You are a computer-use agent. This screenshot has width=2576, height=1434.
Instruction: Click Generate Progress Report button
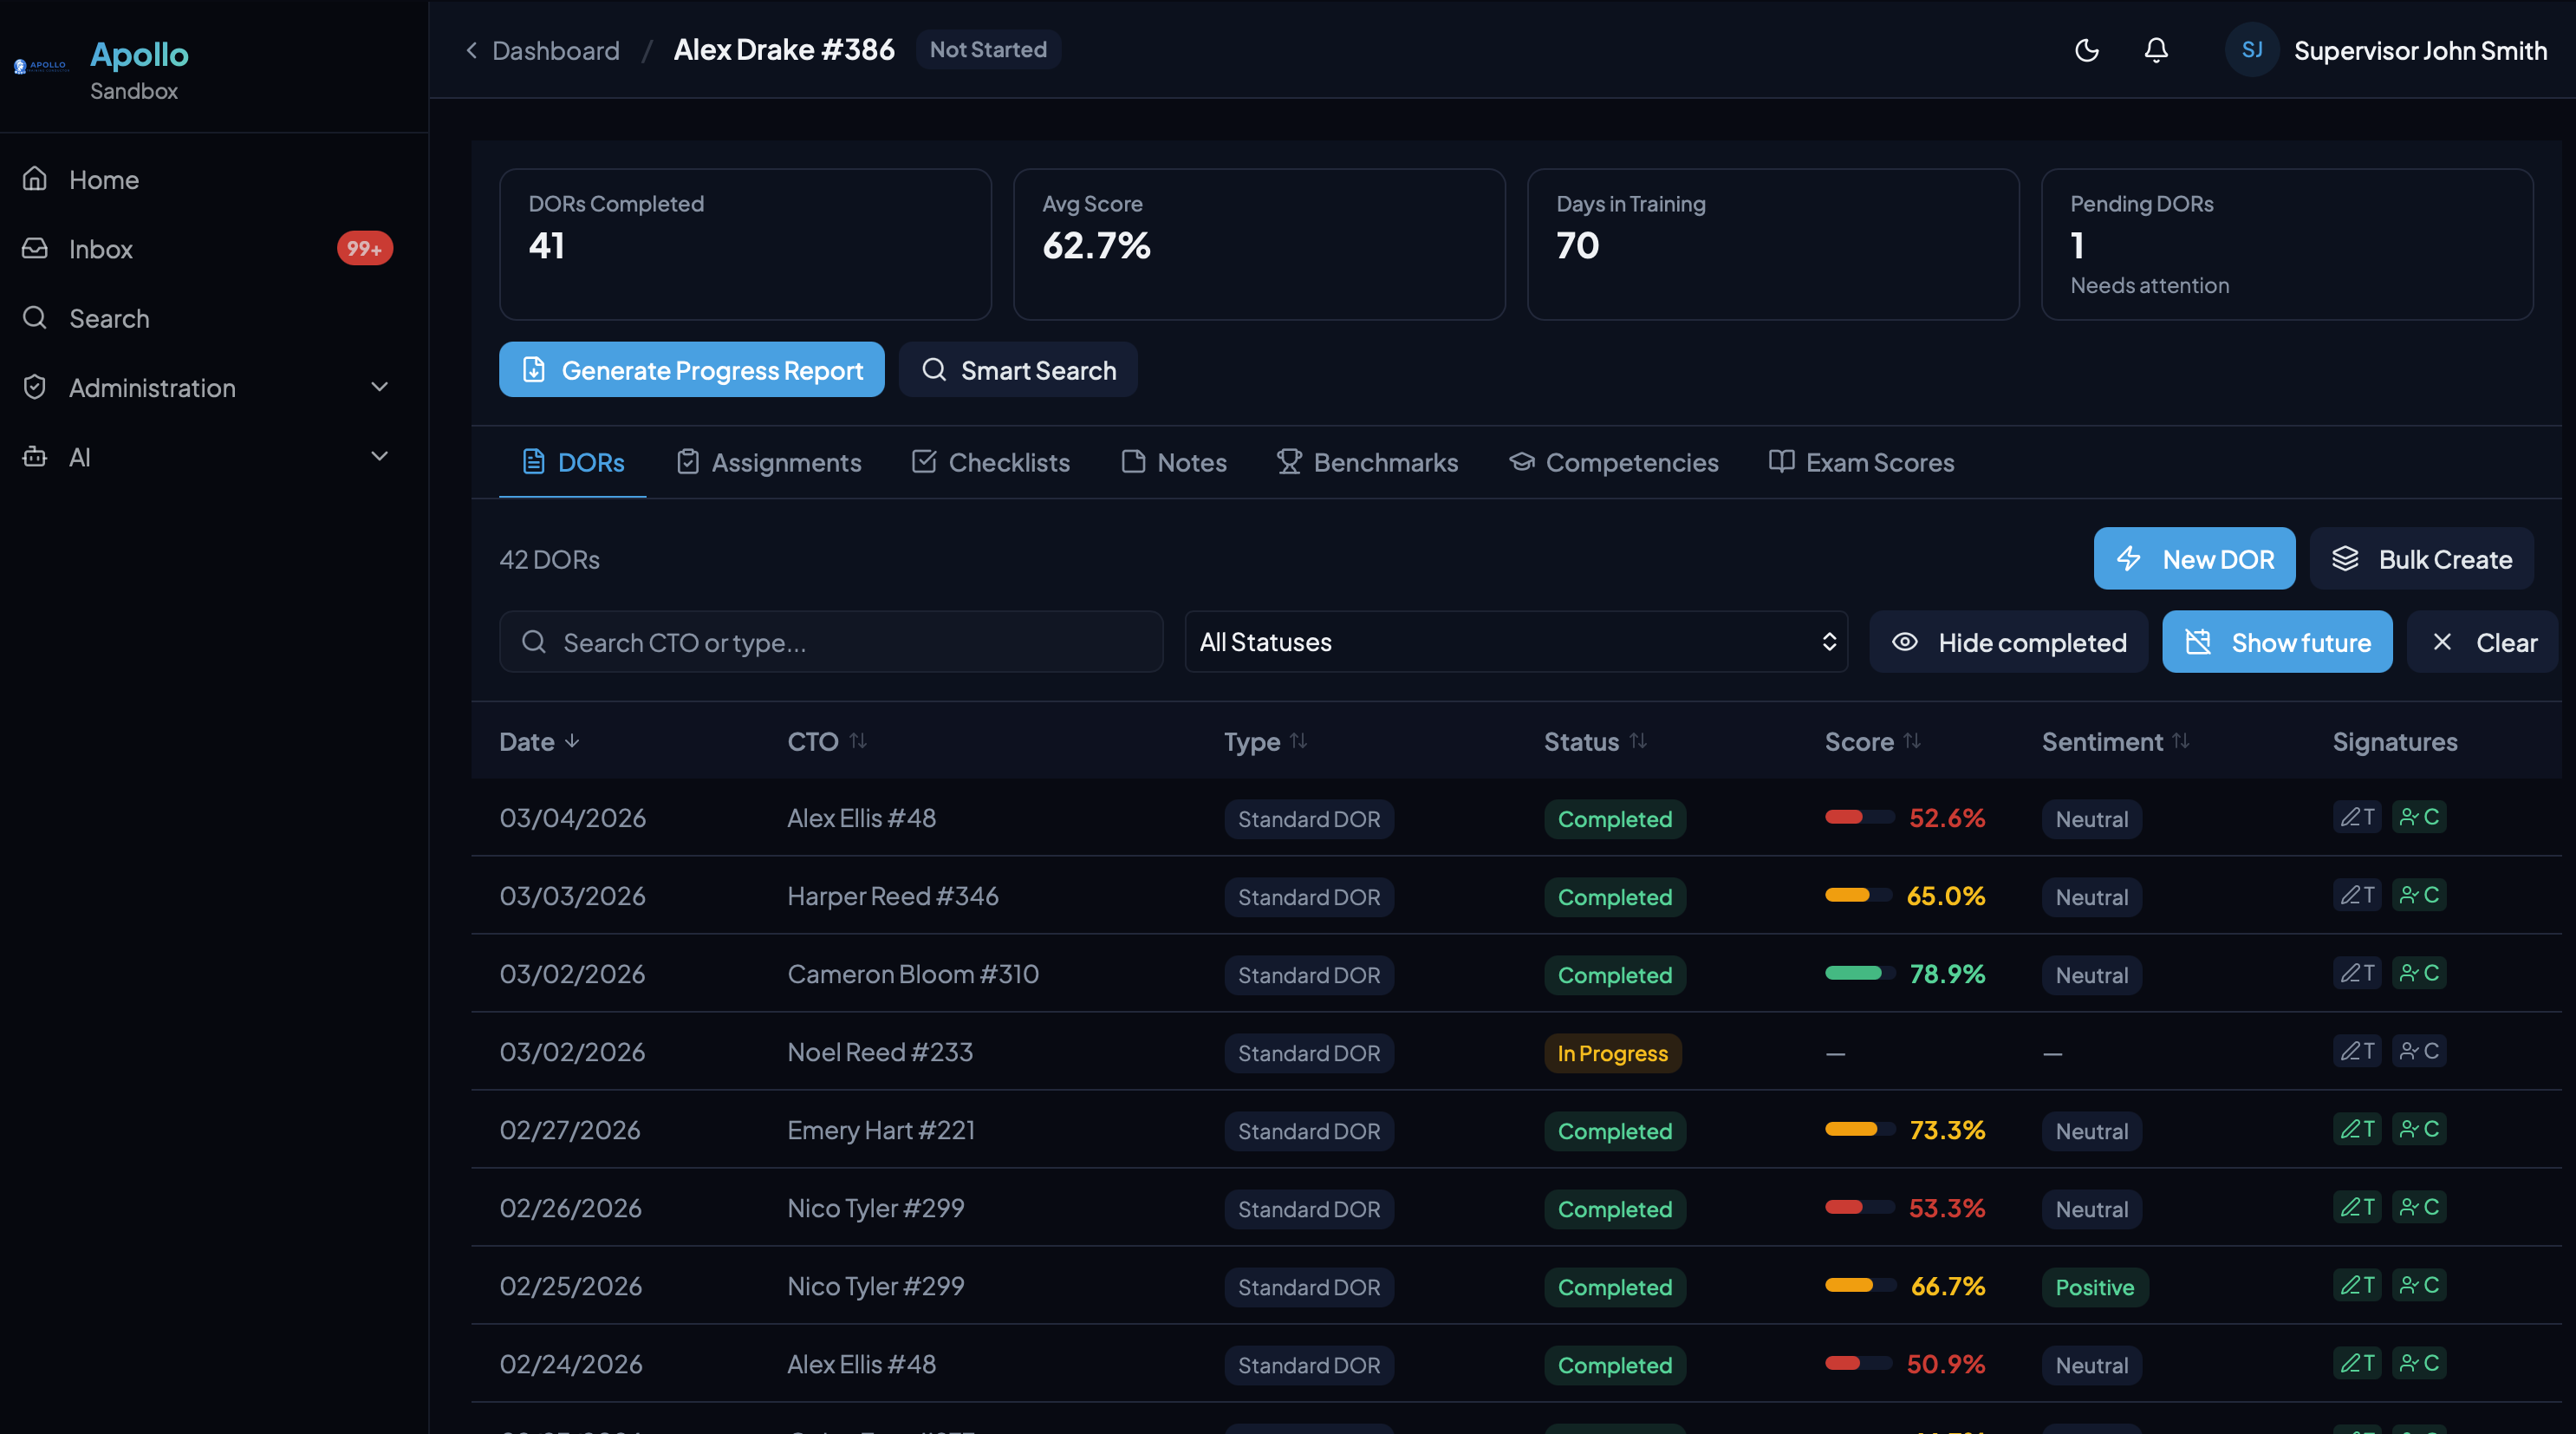691,370
